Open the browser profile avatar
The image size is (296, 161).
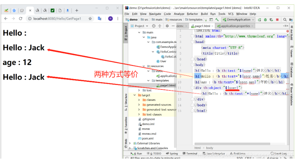tap(110, 19)
